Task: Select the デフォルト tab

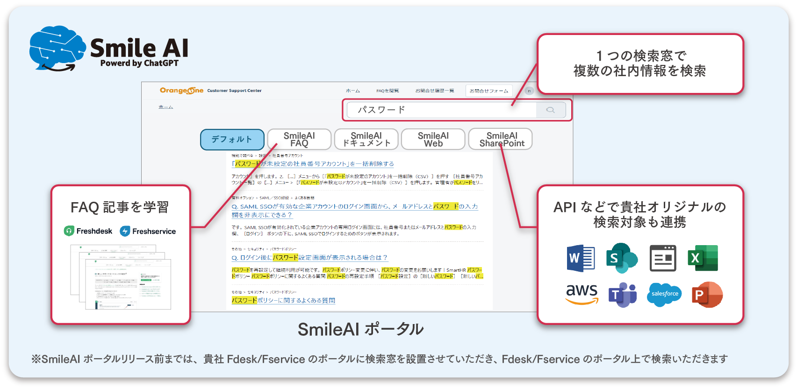Action: (232, 140)
